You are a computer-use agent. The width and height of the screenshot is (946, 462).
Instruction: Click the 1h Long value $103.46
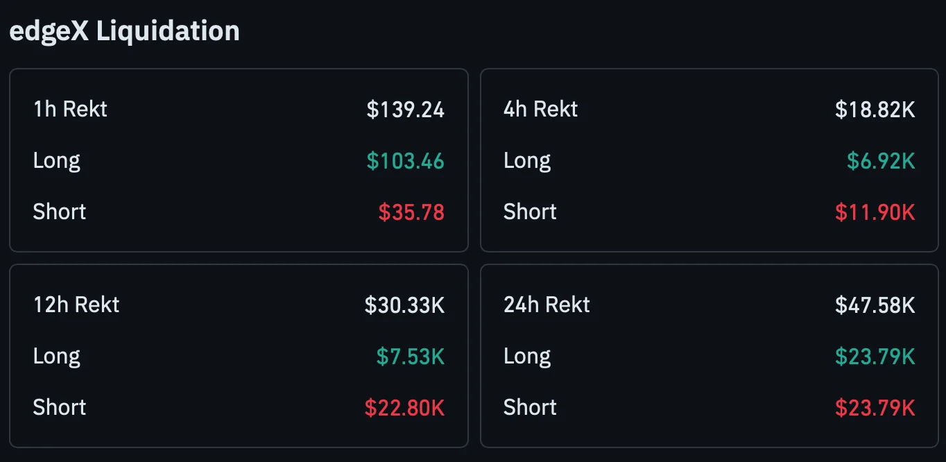pyautogui.click(x=406, y=160)
